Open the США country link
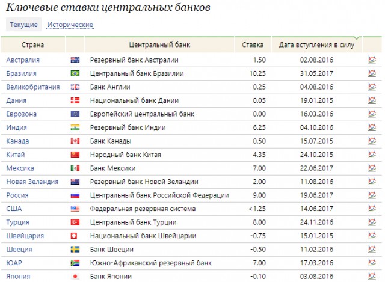The width and height of the screenshot is (385, 282). click(x=14, y=209)
